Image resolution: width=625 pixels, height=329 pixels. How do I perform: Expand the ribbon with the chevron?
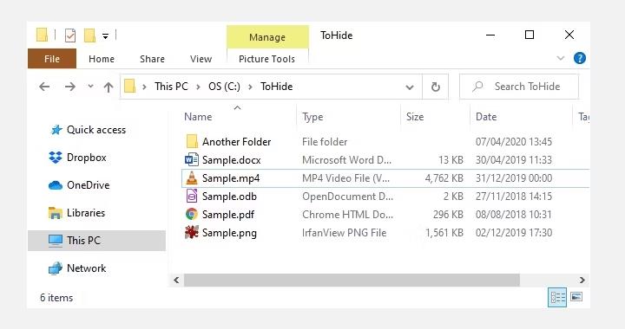[561, 58]
